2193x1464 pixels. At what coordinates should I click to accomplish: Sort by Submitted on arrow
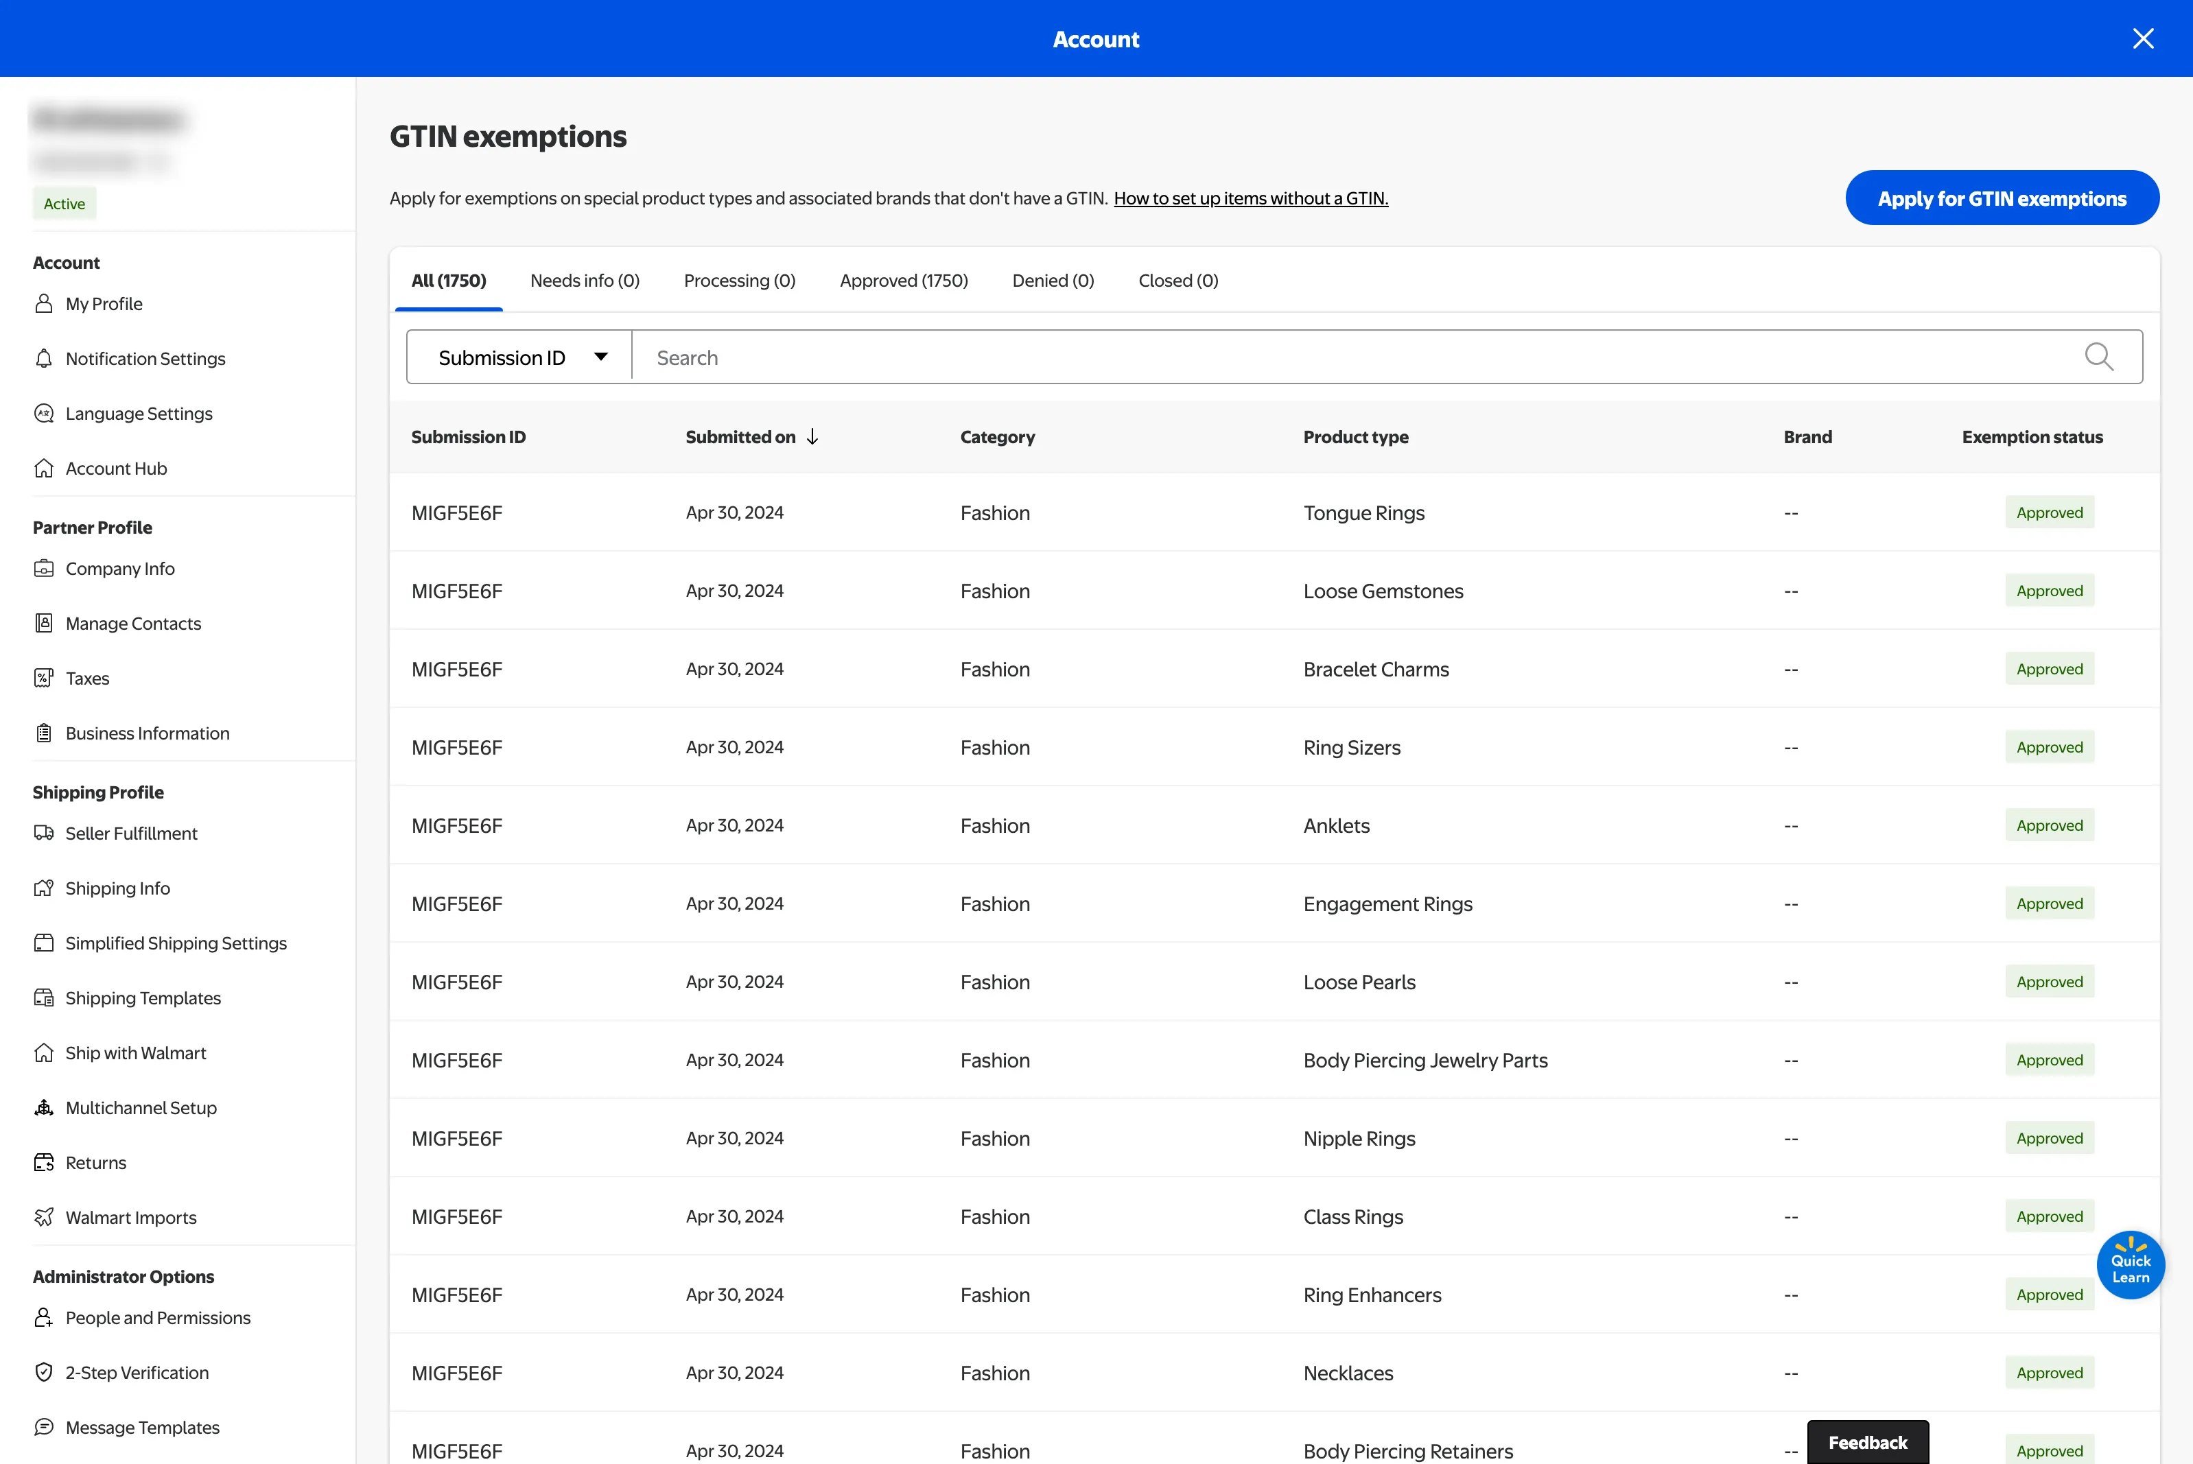[812, 437]
